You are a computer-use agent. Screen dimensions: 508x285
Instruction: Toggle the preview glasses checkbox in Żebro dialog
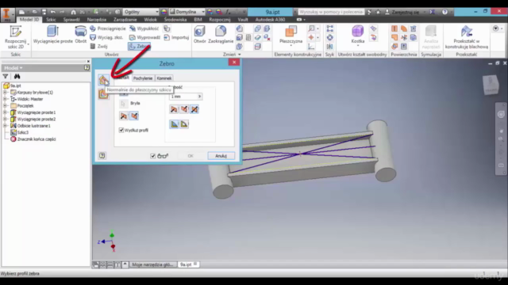tap(152, 156)
